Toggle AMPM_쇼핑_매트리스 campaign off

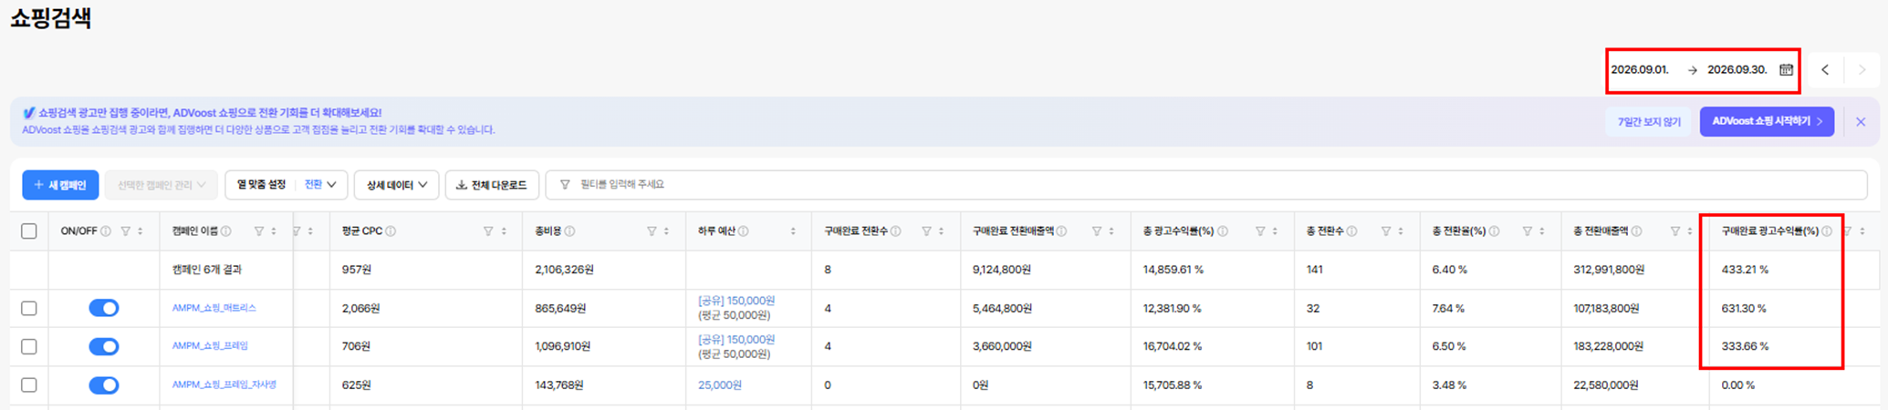[x=104, y=308]
